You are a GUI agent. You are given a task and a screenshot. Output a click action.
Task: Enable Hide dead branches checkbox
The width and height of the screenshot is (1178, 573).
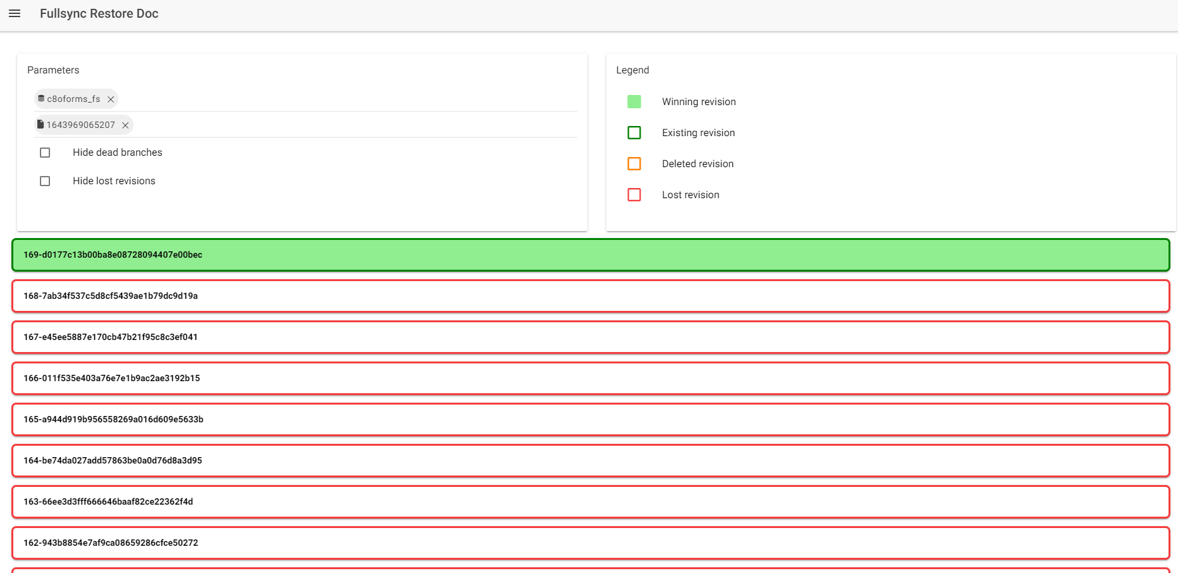tap(45, 153)
